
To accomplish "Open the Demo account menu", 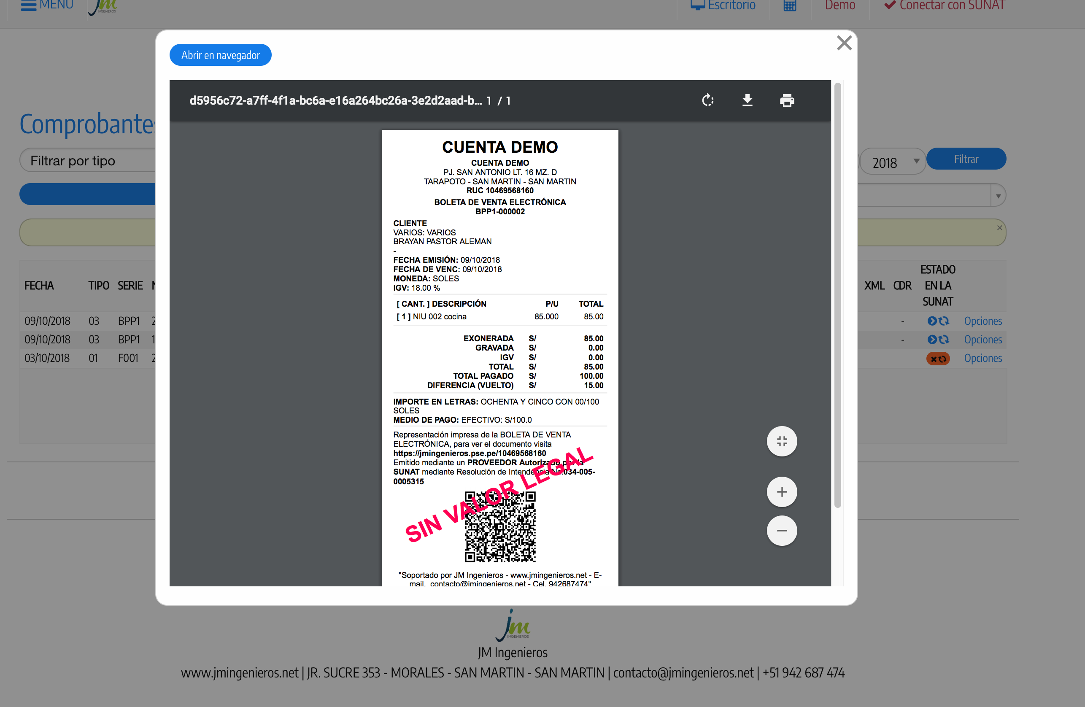I will [x=840, y=5].
